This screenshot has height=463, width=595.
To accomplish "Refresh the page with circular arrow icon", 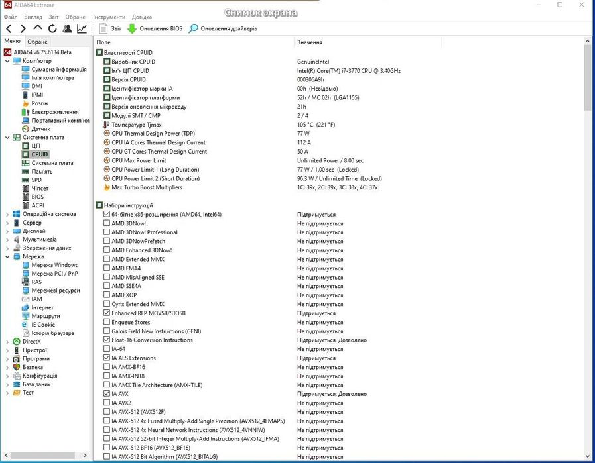I will pyautogui.click(x=52, y=28).
